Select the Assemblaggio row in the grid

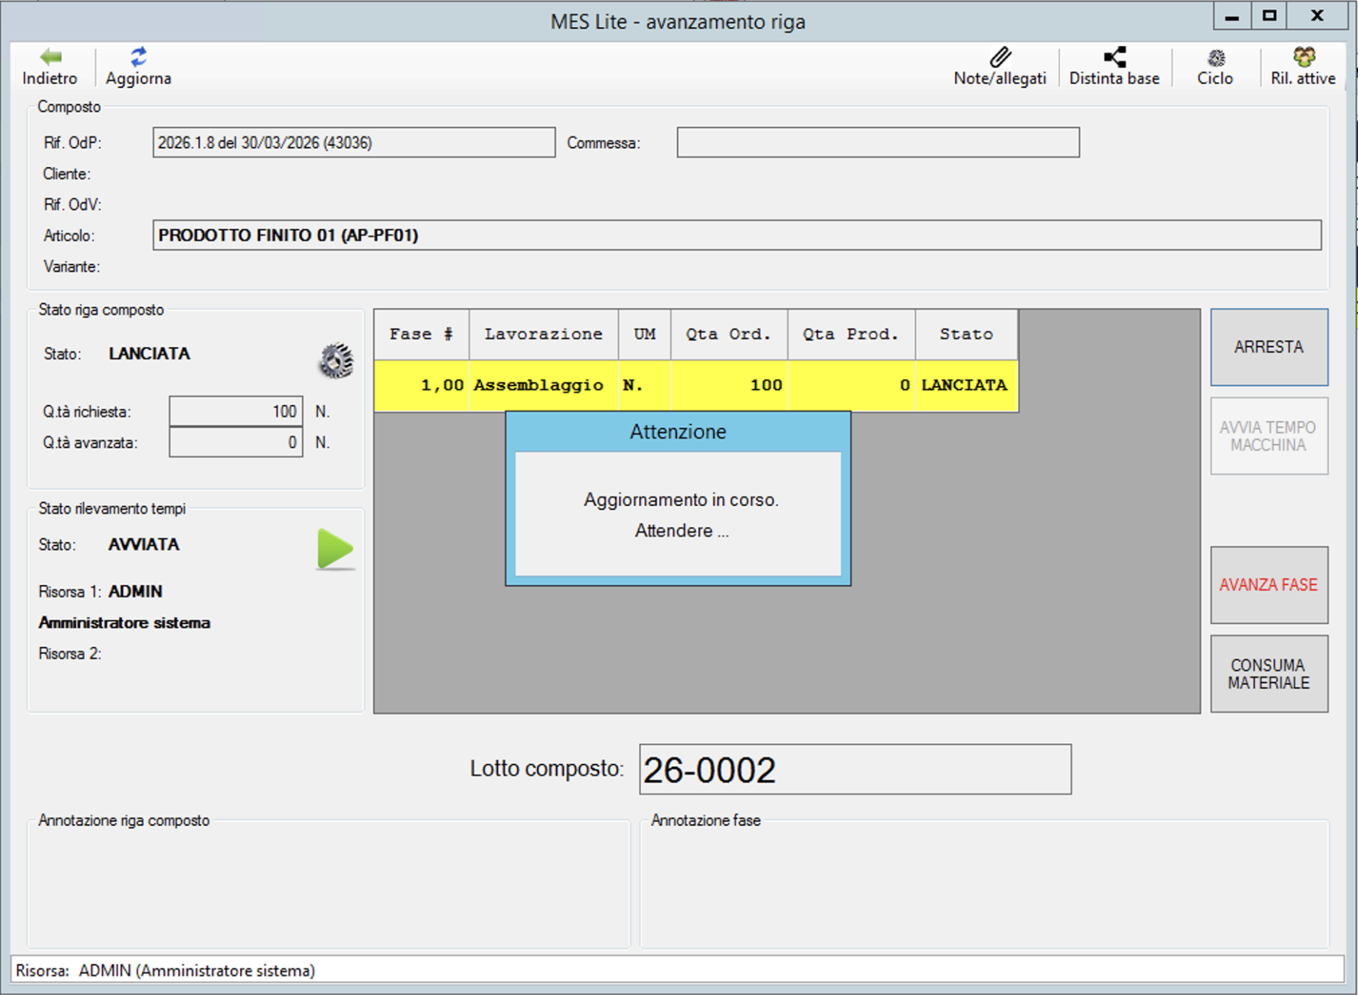(x=538, y=385)
